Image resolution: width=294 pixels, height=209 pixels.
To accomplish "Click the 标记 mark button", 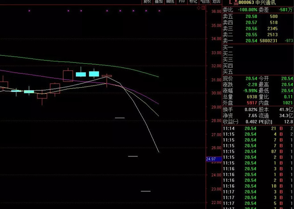I will [x=193, y=2].
